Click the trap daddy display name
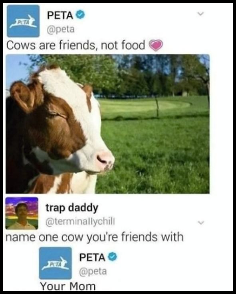Screen dimensions: 236x294 [72, 208]
